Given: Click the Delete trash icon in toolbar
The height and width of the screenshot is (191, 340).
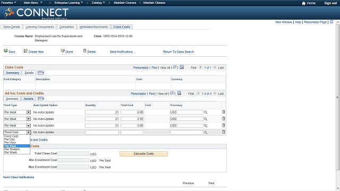Looking at the screenshot, I should (85, 51).
